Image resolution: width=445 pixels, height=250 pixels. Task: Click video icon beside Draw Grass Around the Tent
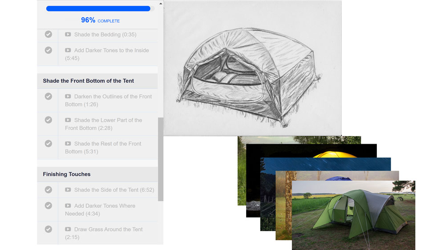click(68, 229)
